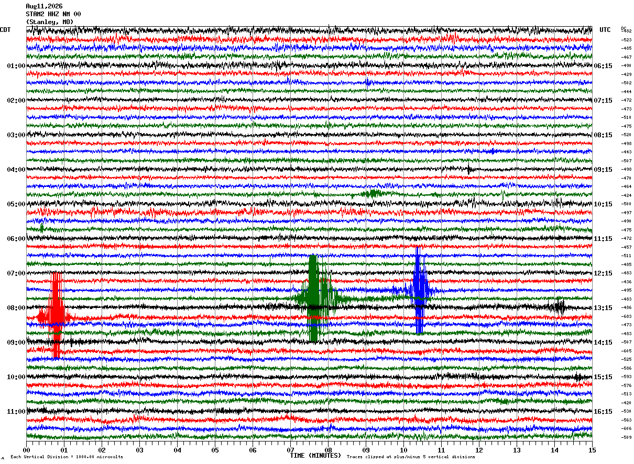This screenshot has width=634, height=464.
Task: Click the 11:15 UTC time label
Action: (x=603, y=239)
